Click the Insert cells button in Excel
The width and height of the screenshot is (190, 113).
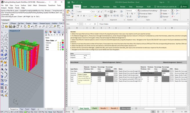164,11
